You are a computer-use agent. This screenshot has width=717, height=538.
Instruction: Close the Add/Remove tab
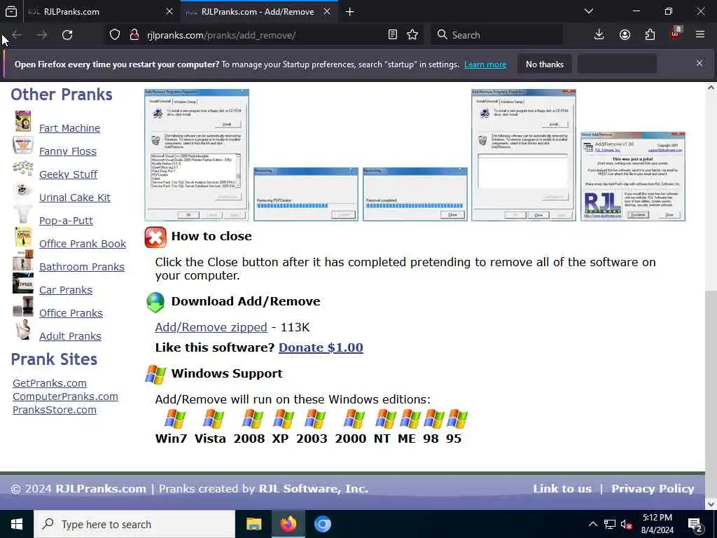pos(327,12)
